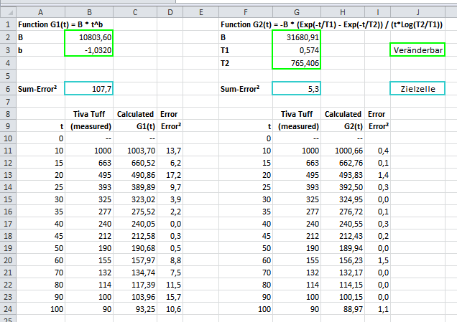Image resolution: width=457 pixels, height=322 pixels.
Task: Select the b parameter cell -1,0320
Action: 88,49
